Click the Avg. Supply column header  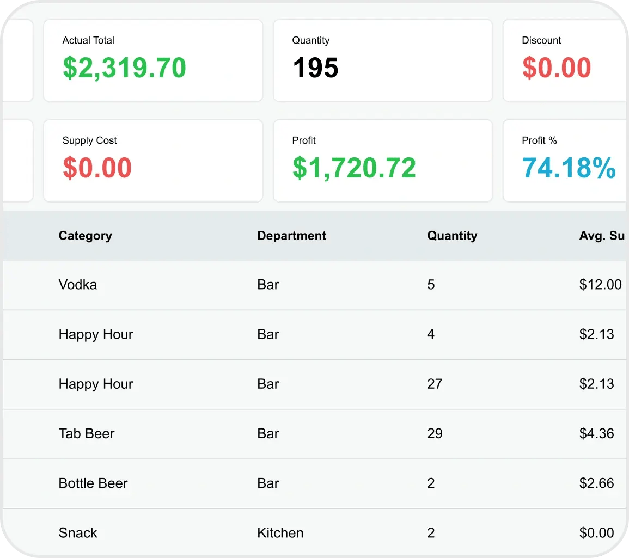click(602, 236)
